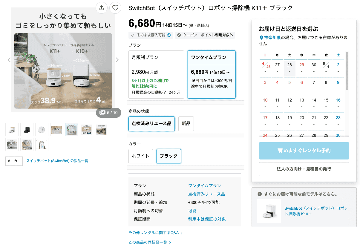Add product to favorites with heart icon

pyautogui.click(x=115, y=8)
